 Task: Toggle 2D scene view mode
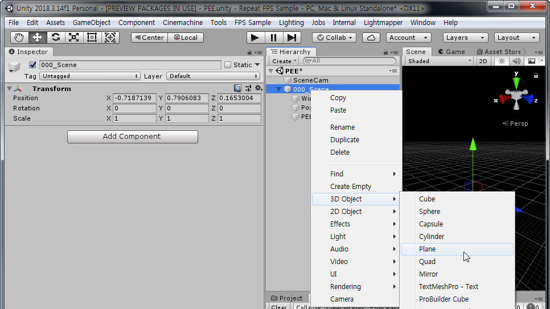(x=483, y=61)
